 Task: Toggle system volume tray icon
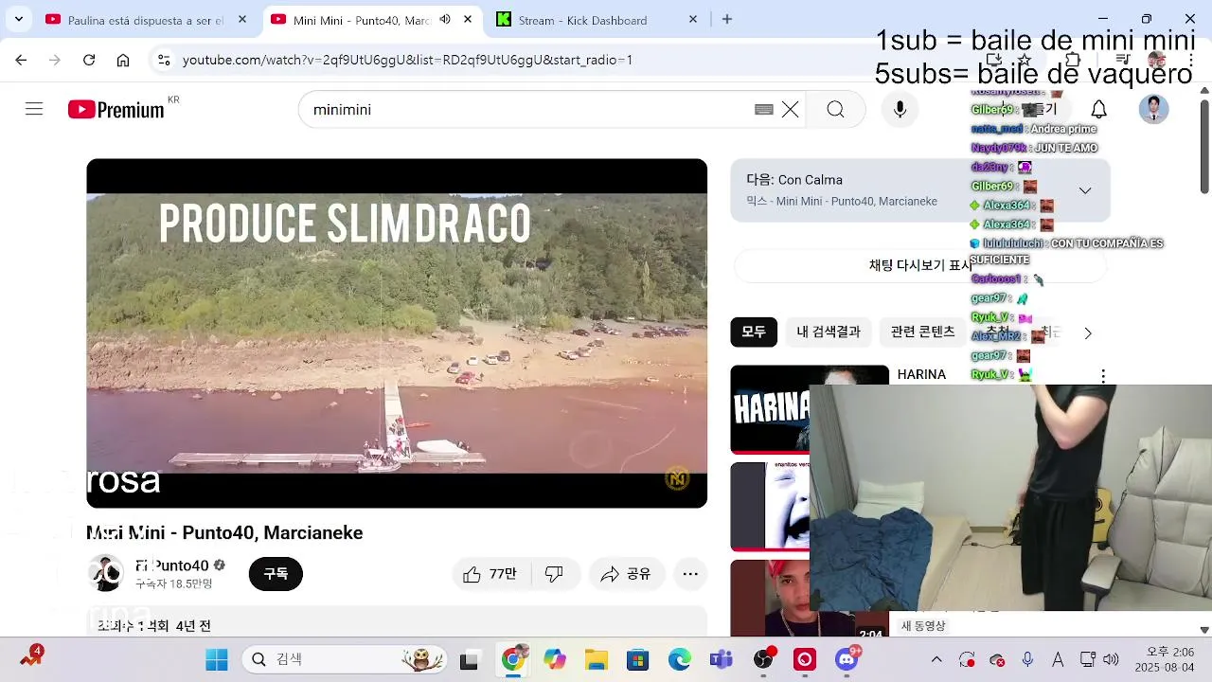1111,660
